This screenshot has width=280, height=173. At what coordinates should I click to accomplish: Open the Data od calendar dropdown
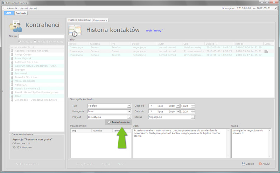click(x=178, y=106)
